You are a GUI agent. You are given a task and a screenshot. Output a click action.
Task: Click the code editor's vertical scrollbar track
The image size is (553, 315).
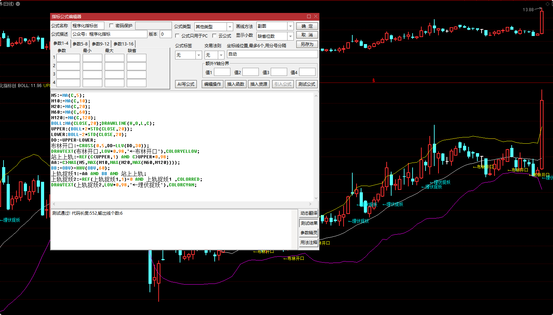pyautogui.click(x=316, y=147)
